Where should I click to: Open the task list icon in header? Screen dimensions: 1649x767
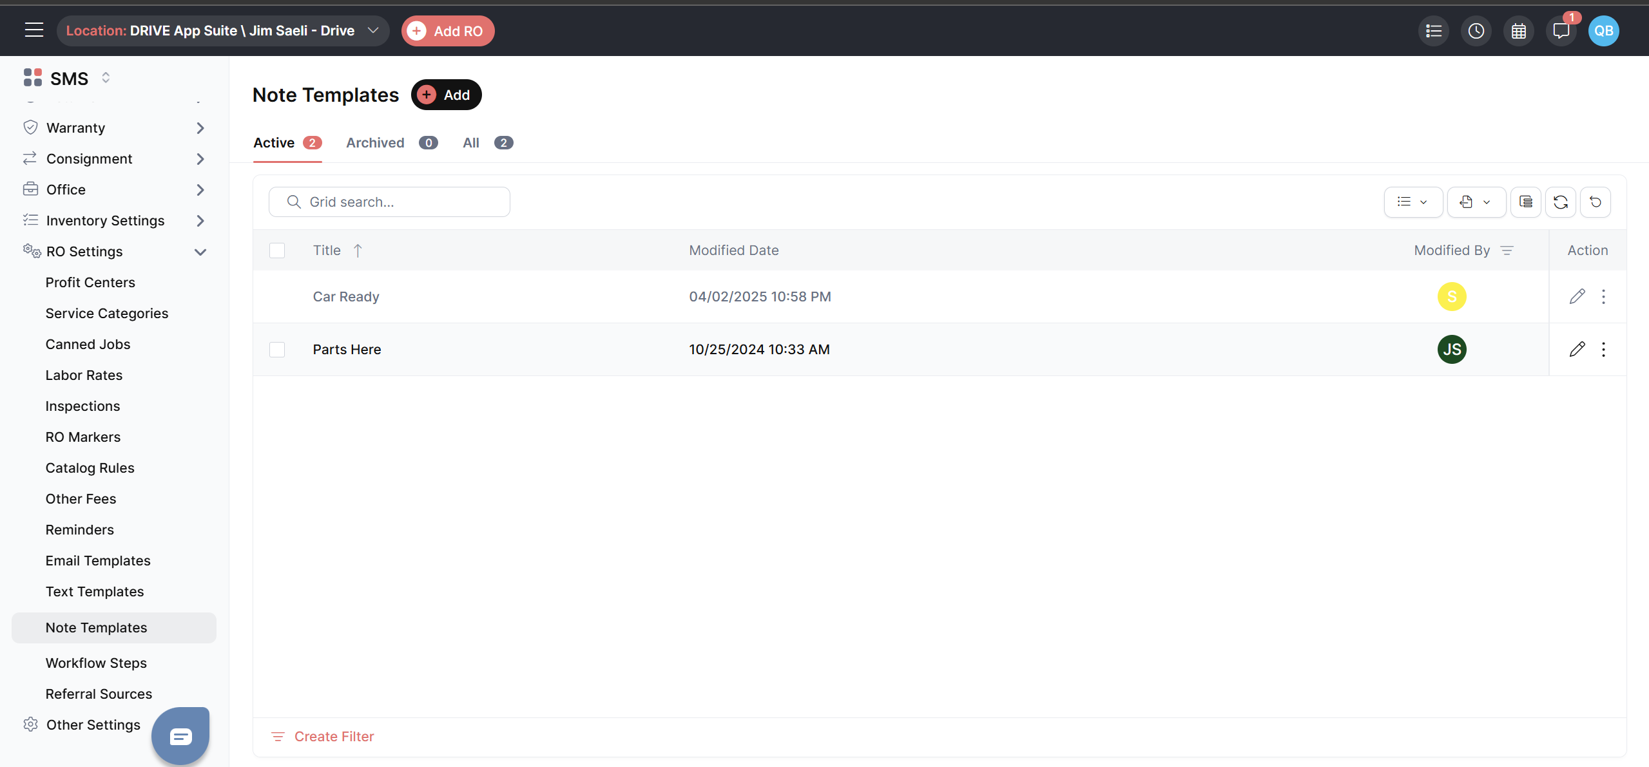[x=1433, y=31]
